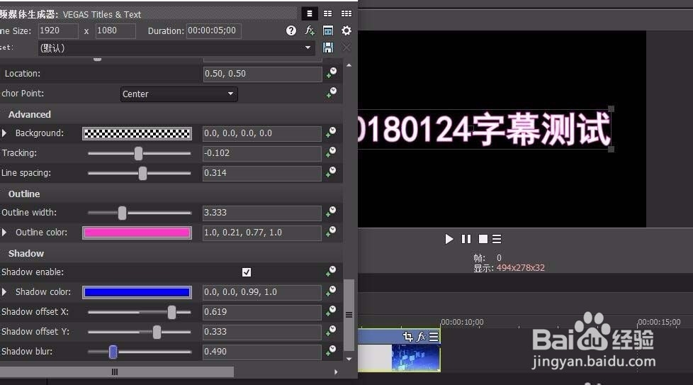Click the 00:00:10;00 timeline ruler mark

(x=462, y=322)
